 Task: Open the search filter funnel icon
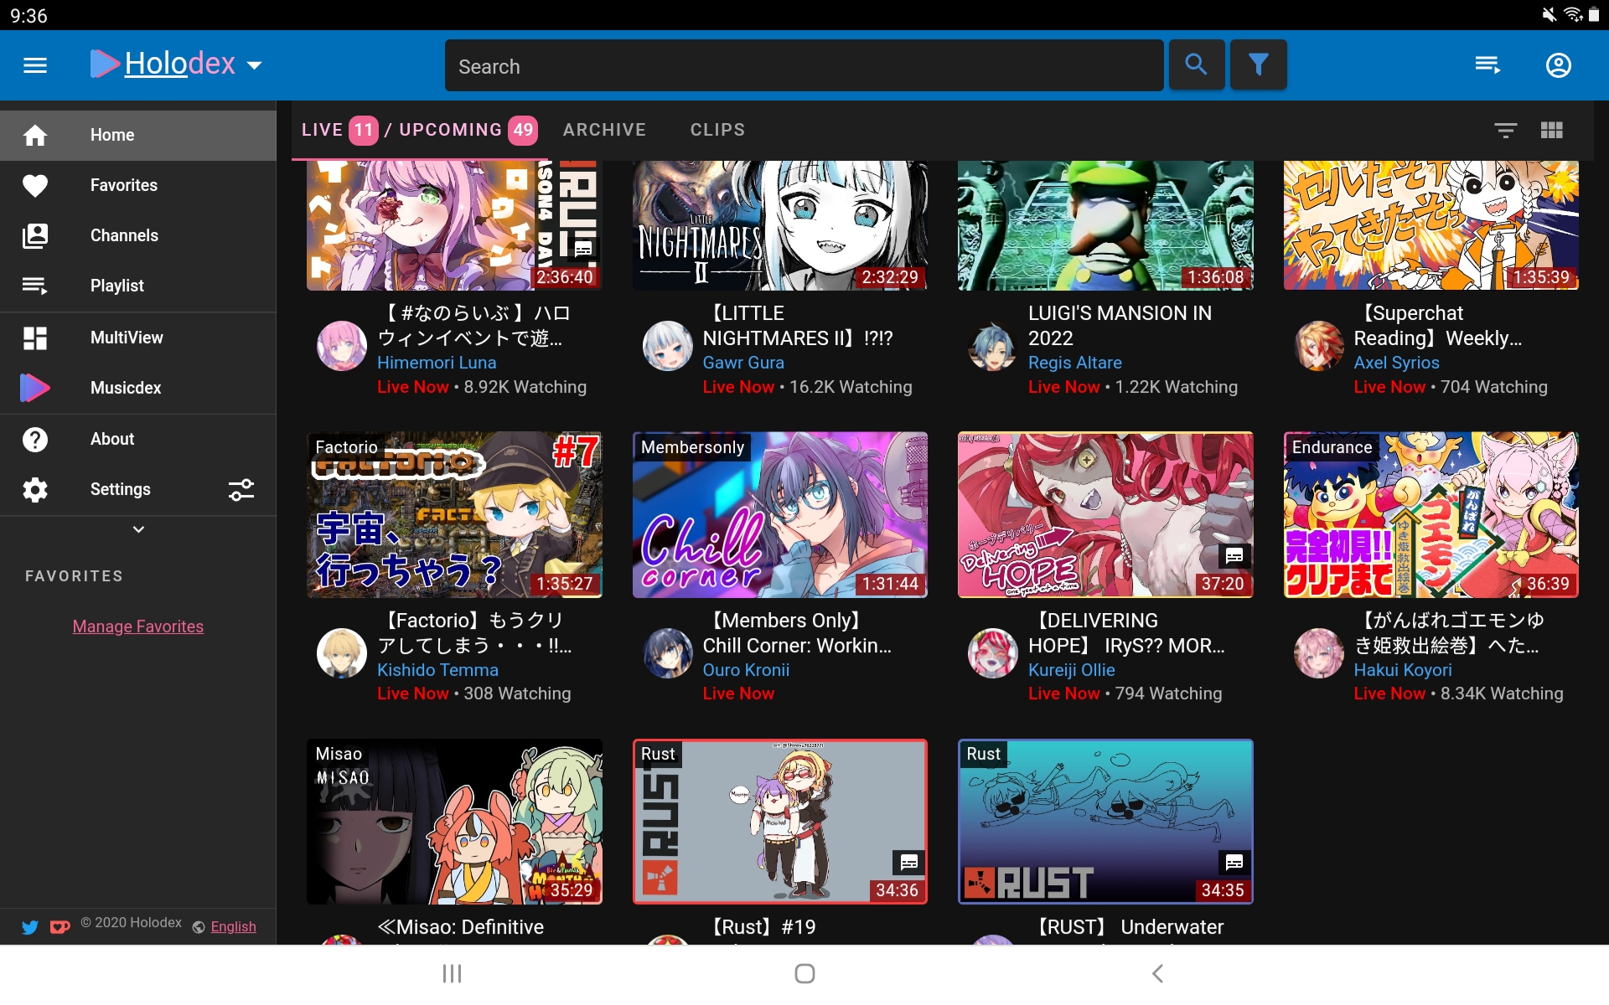[x=1258, y=65]
